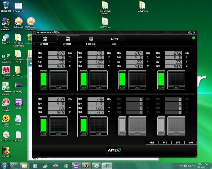The width and height of the screenshot is (212, 169).
Task: Select the Fritz Chess Benchmark folder
Action: tap(19, 40)
